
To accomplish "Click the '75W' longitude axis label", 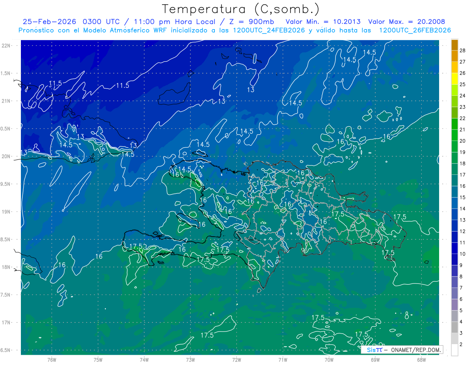I will click(x=98, y=359).
